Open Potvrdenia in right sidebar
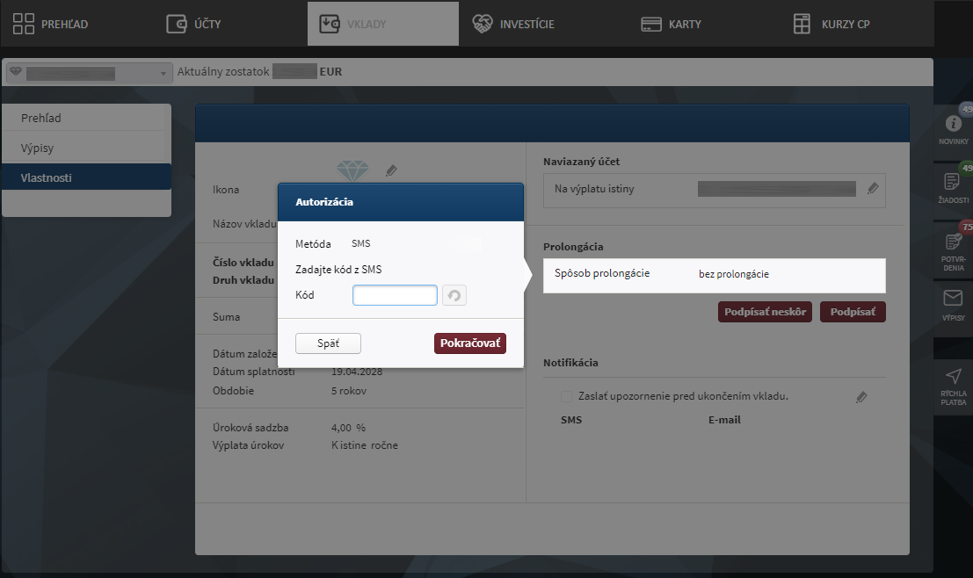Screen dimensions: 973x578 954,248
